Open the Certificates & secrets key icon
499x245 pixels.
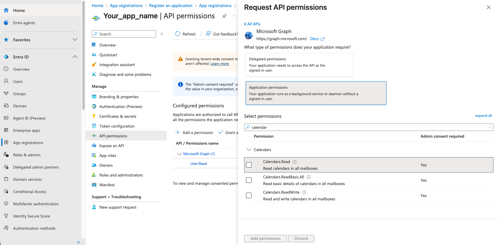point(94,116)
